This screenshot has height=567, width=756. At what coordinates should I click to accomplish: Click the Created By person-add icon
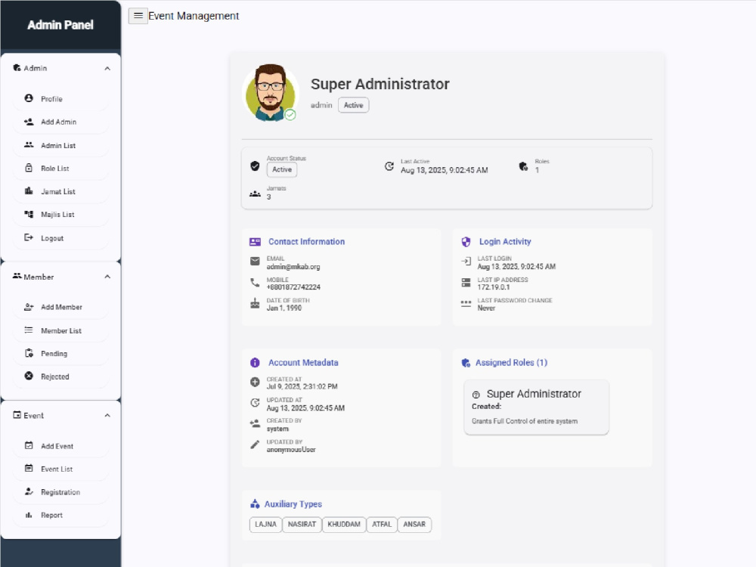(x=255, y=424)
